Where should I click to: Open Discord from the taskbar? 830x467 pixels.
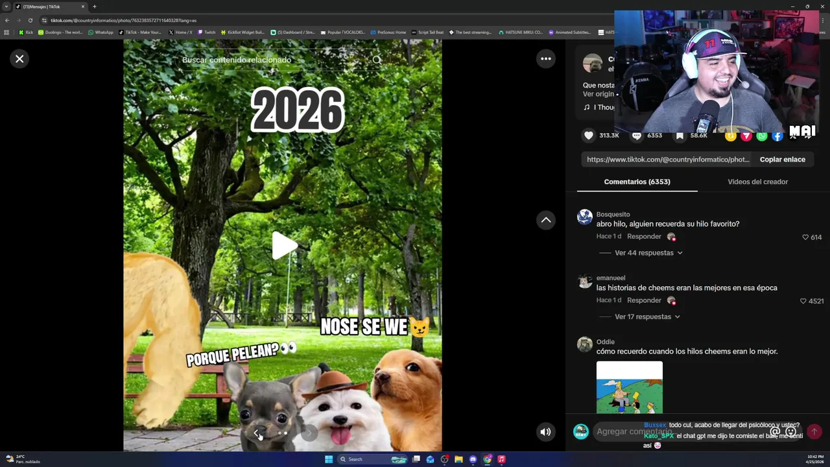point(473,459)
